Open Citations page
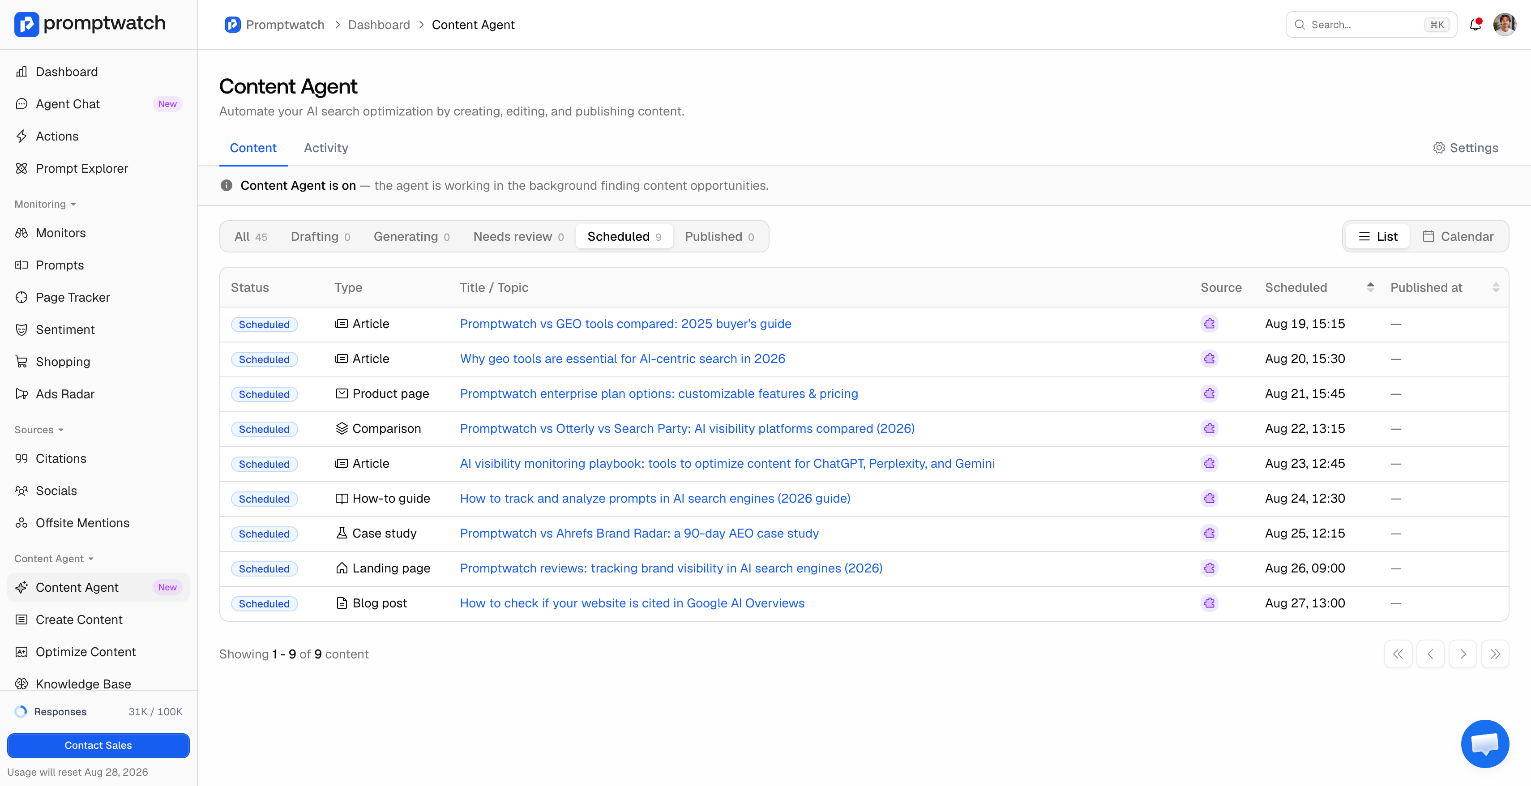The width and height of the screenshot is (1531, 786). pyautogui.click(x=98, y=459)
